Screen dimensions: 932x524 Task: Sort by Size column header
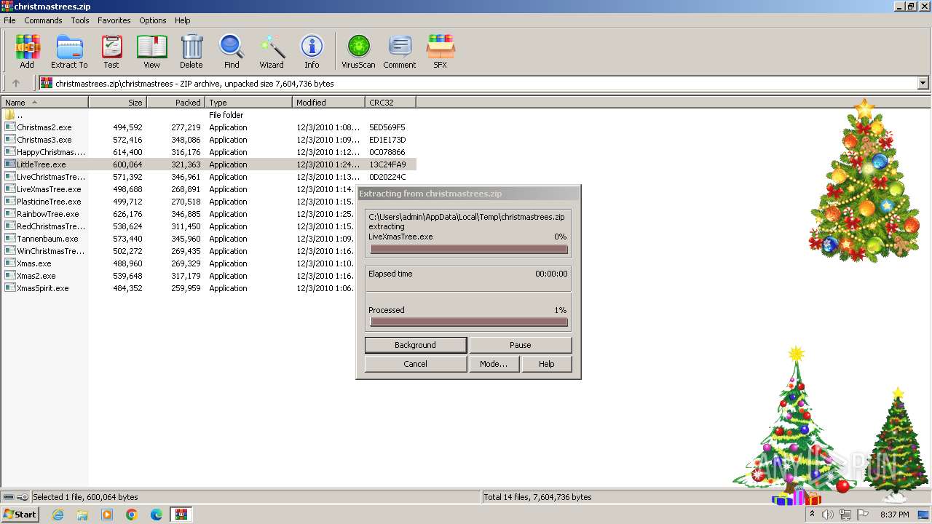pyautogui.click(x=117, y=103)
